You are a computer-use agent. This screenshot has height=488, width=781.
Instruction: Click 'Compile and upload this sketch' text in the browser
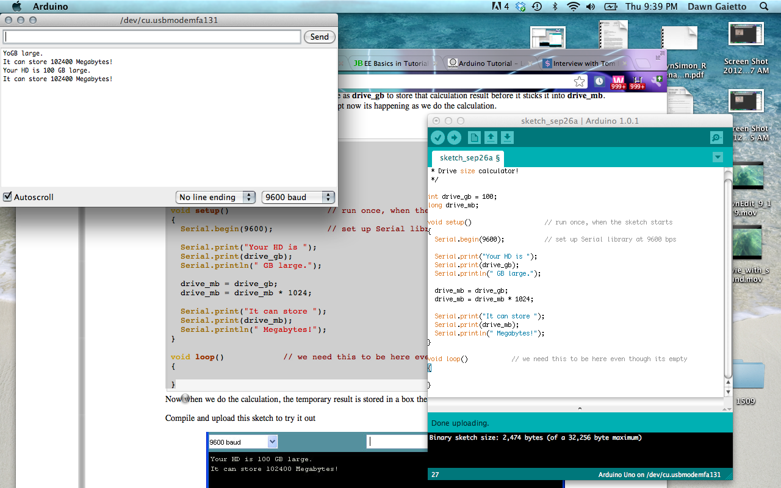(240, 418)
